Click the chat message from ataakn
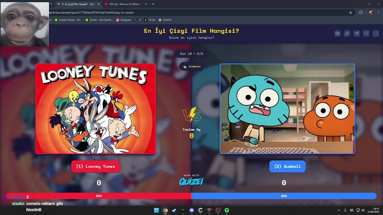This screenshot has width=383, height=215. pyautogui.click(x=38, y=207)
